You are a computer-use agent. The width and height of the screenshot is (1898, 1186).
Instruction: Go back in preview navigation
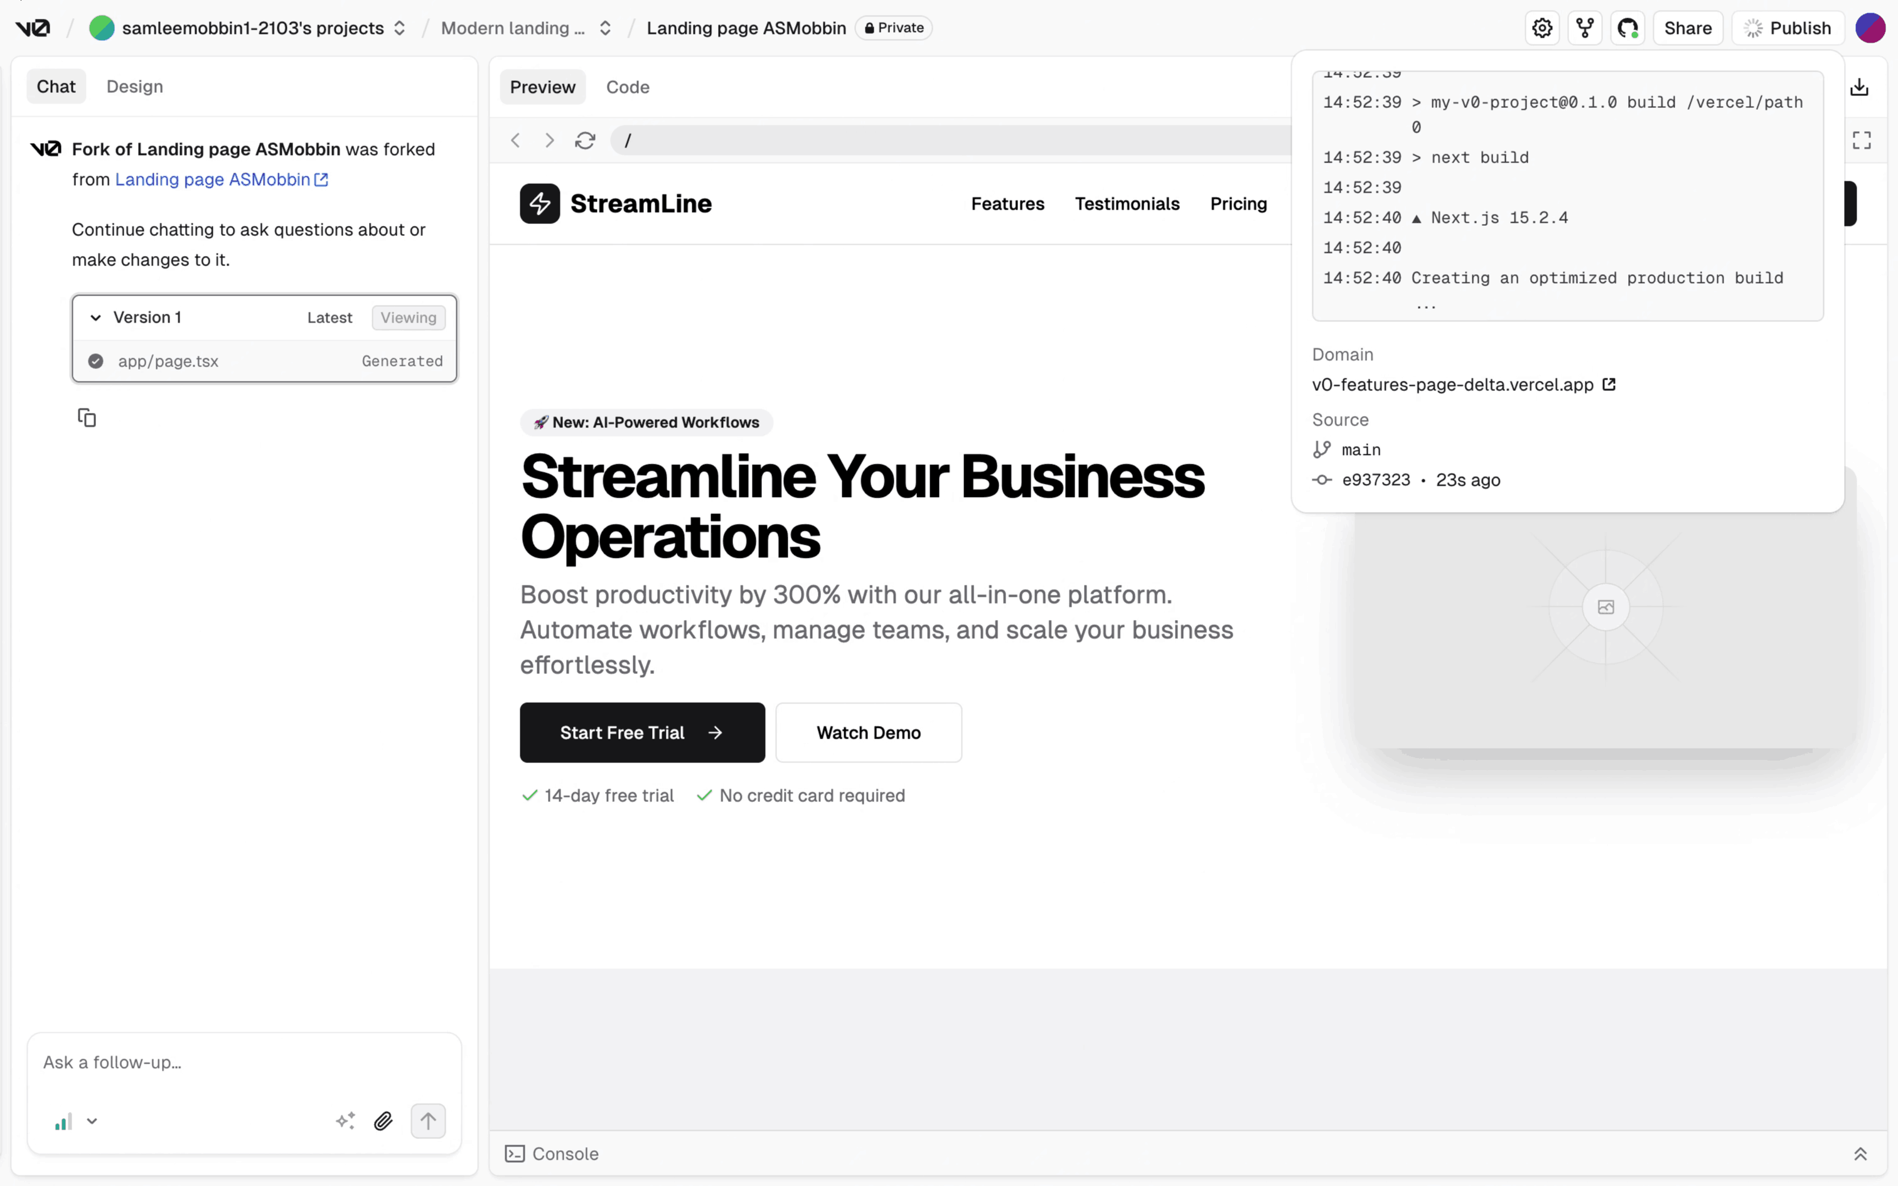(x=515, y=141)
